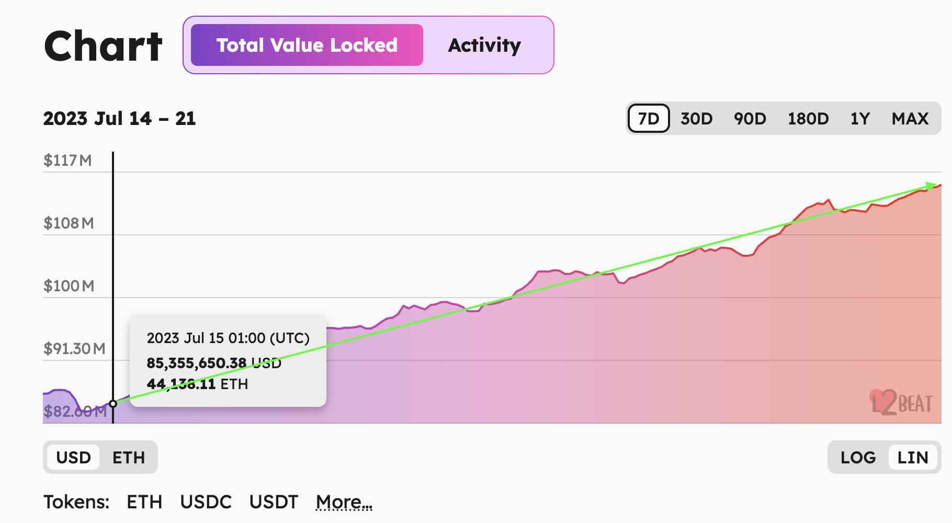Show the 1Y chart range
The width and height of the screenshot is (952, 523).
[860, 118]
